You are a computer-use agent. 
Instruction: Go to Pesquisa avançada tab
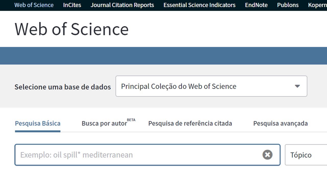pos(280,123)
